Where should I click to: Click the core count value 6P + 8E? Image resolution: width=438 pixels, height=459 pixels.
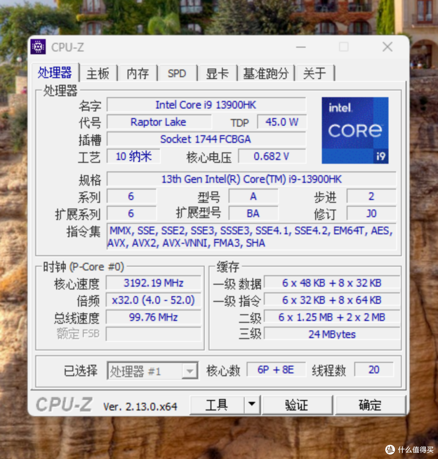point(276,370)
